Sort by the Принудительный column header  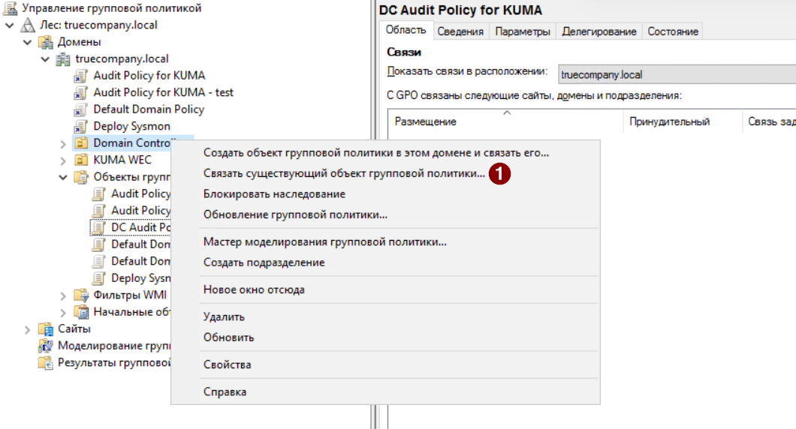[683, 121]
